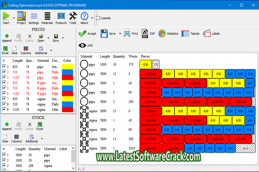The image size is (259, 172).
Task: Click the Color column header in pieces
Action: point(67,61)
